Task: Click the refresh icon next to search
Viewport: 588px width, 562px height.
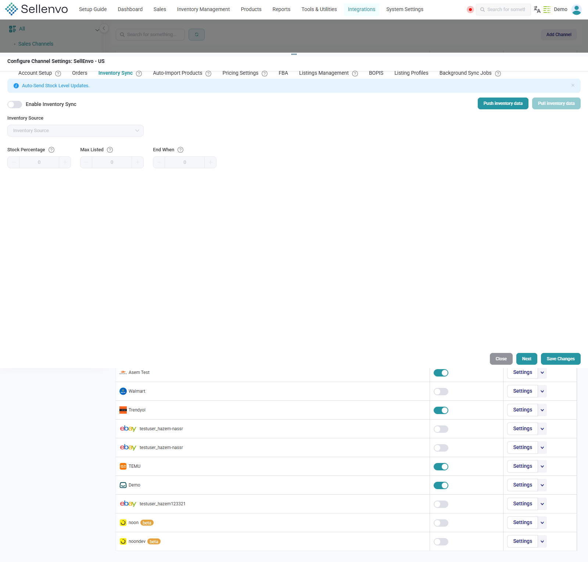Action: point(197,35)
